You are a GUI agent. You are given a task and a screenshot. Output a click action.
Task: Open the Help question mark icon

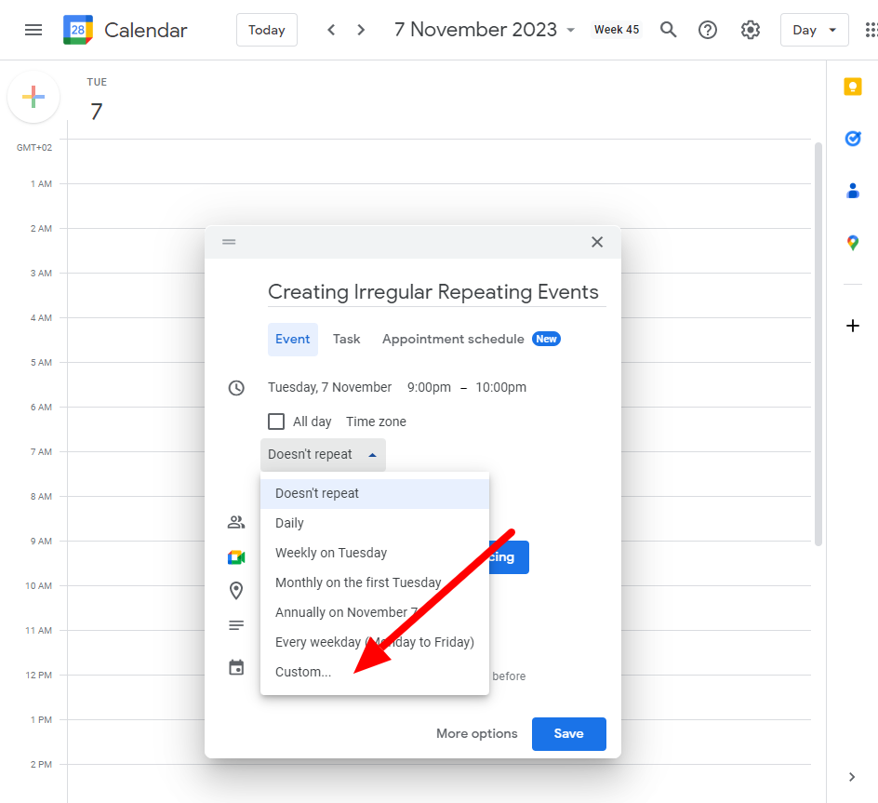(708, 30)
